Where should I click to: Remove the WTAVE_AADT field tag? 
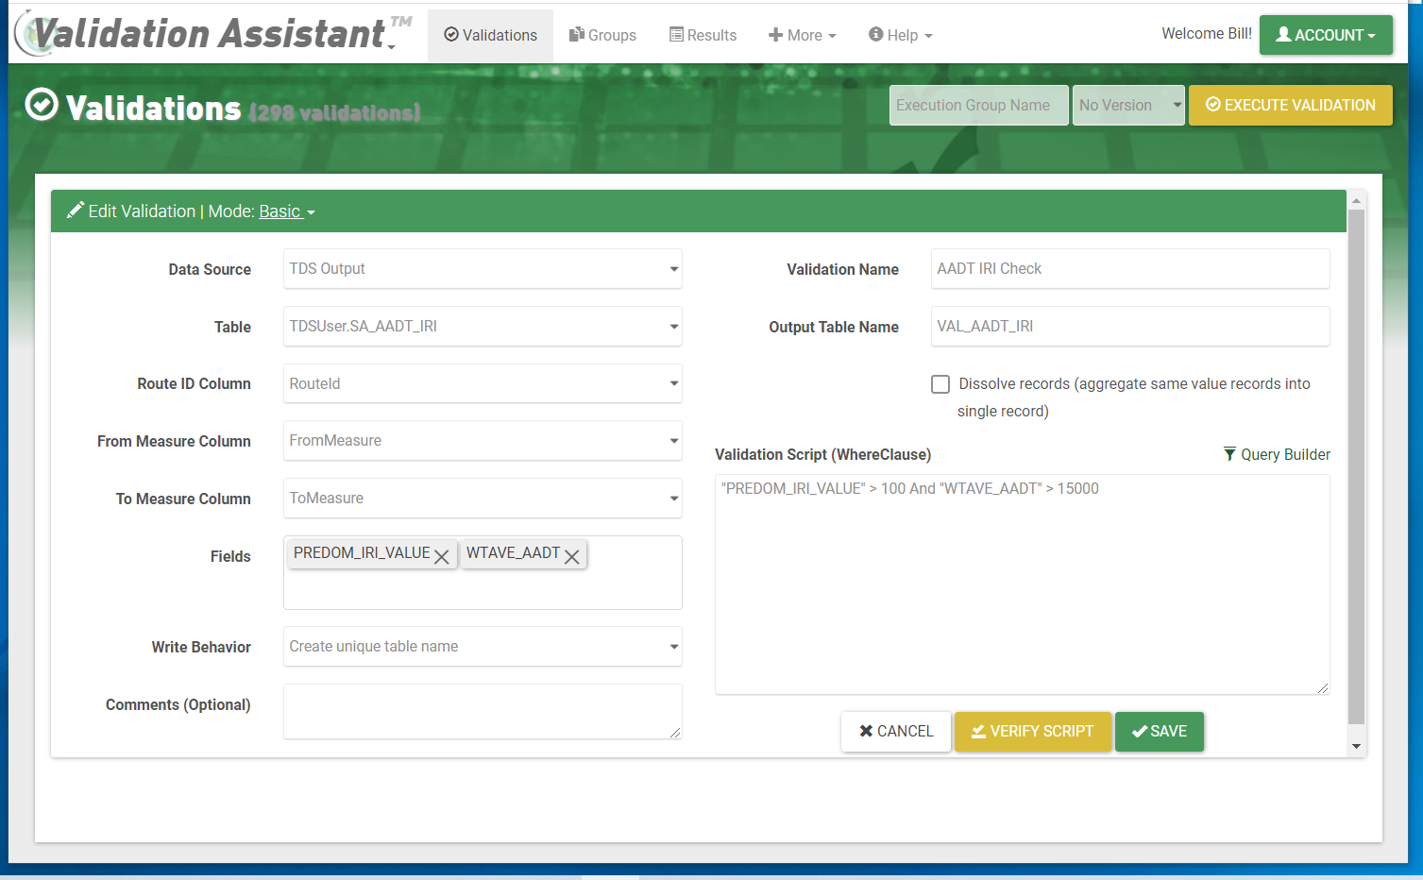571,557
